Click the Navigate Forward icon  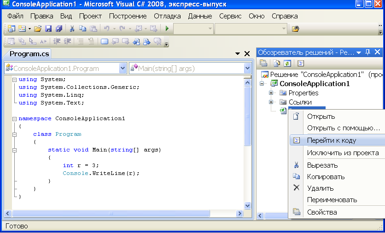(x=154, y=29)
